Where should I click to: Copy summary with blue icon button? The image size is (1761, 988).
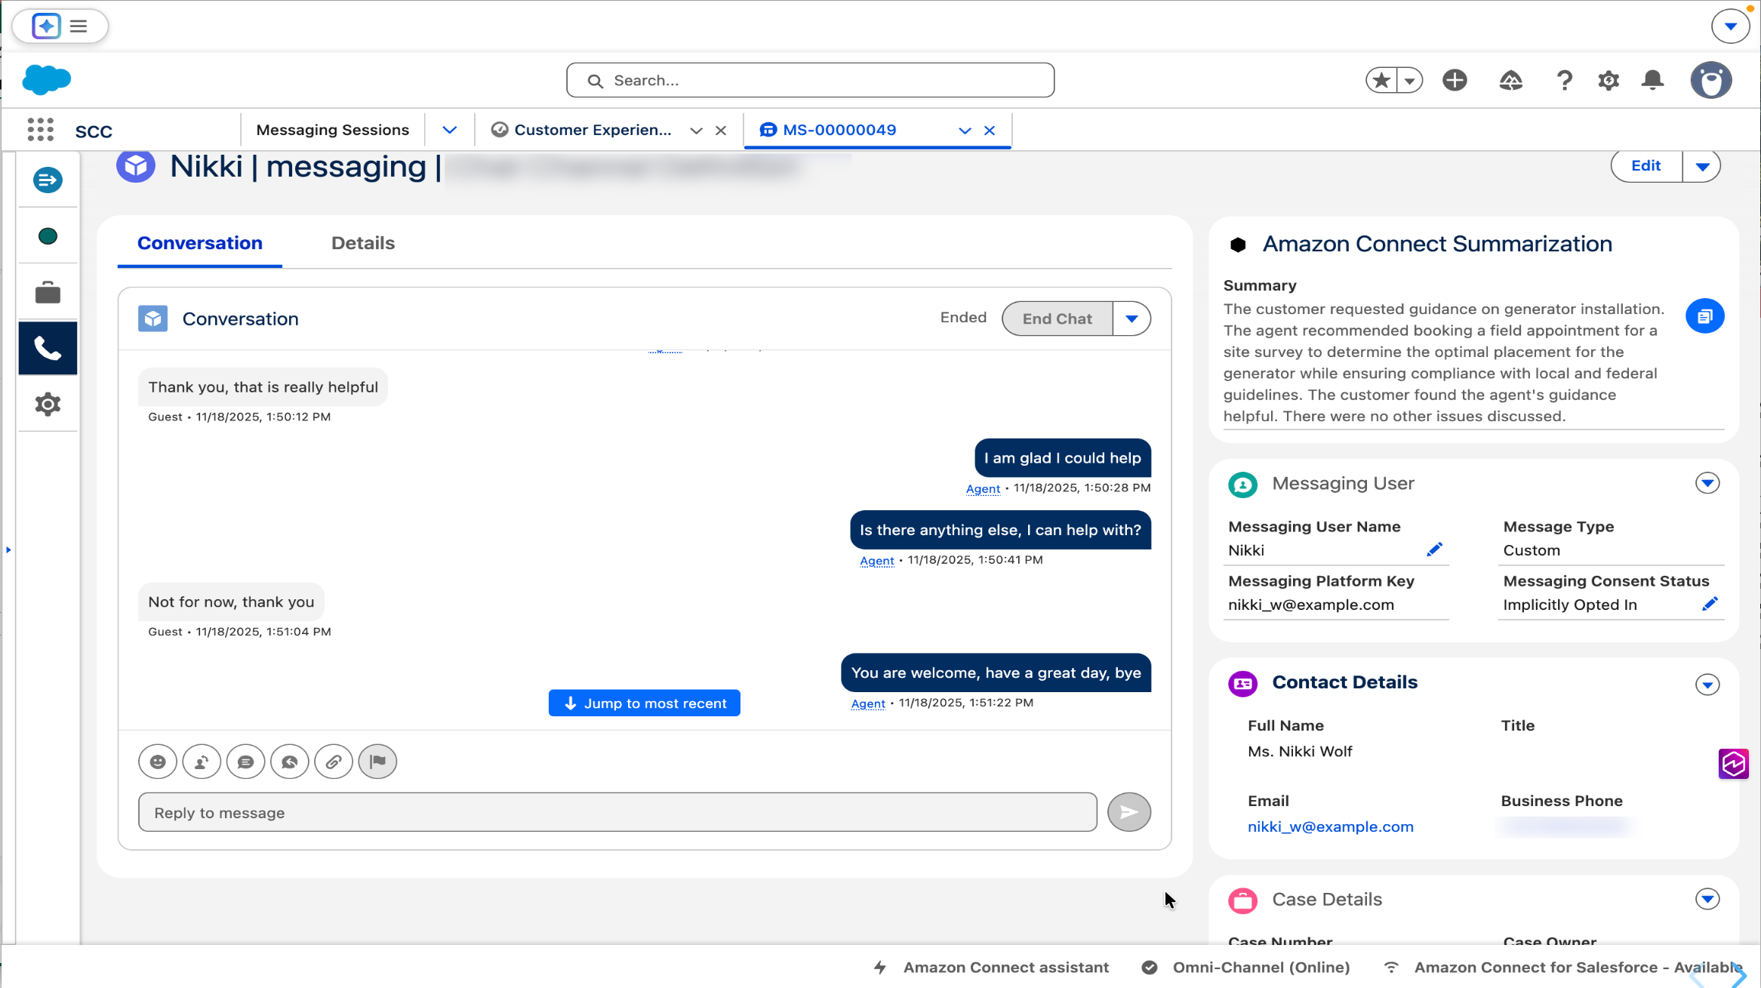[x=1704, y=316]
